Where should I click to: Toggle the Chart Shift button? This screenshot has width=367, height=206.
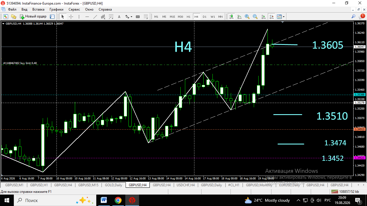click(271, 17)
